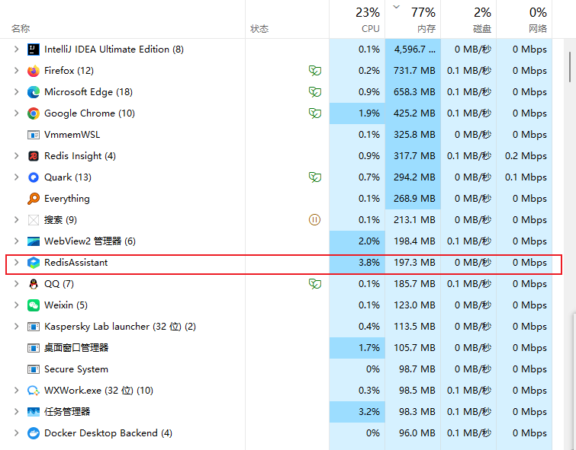Expand the Google Chrome (10) group
576x450 pixels.
click(16, 113)
